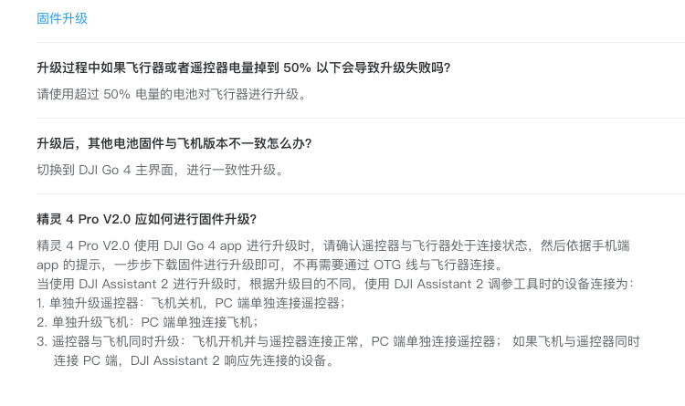Click the phrase 然后依据手机端 in the third answer
685x406 pixels.
click(x=585, y=245)
